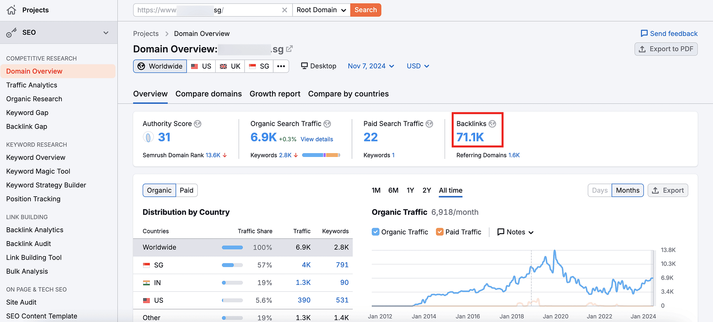Viewport: 713px width, 322px height.
Task: Click Export to PDF button
Action: tap(666, 49)
